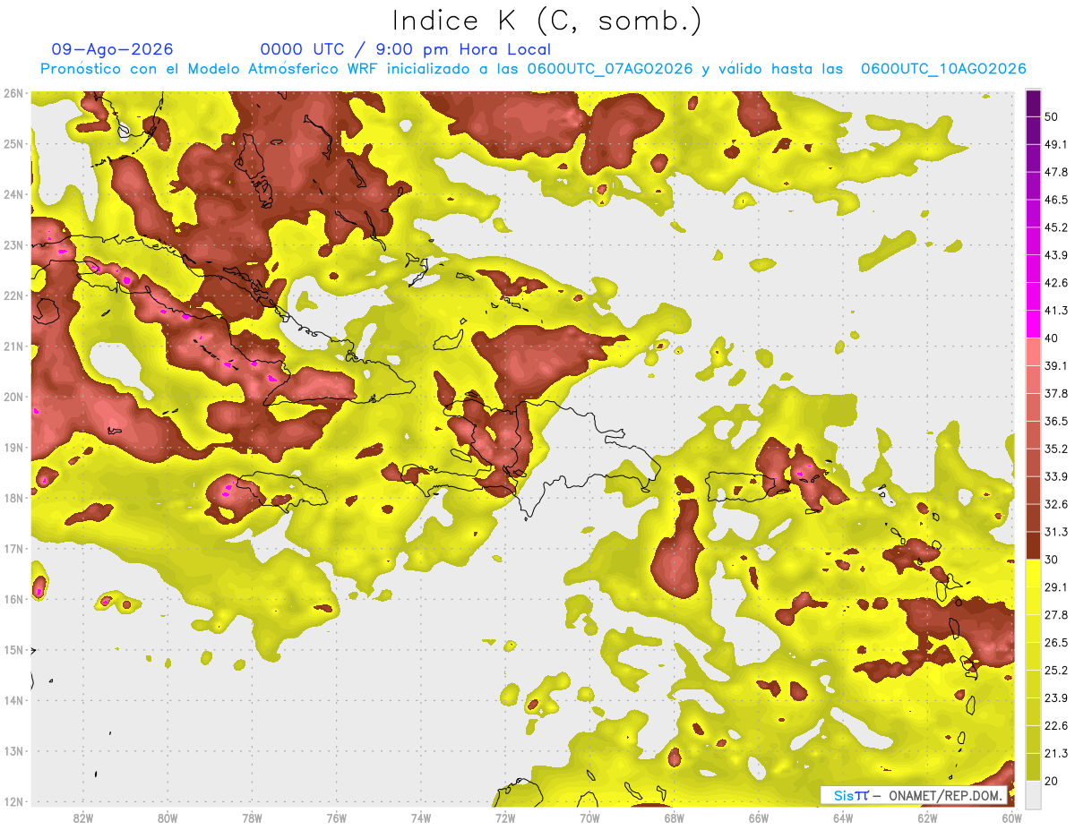Click latitude axis label "23N"

[13, 244]
